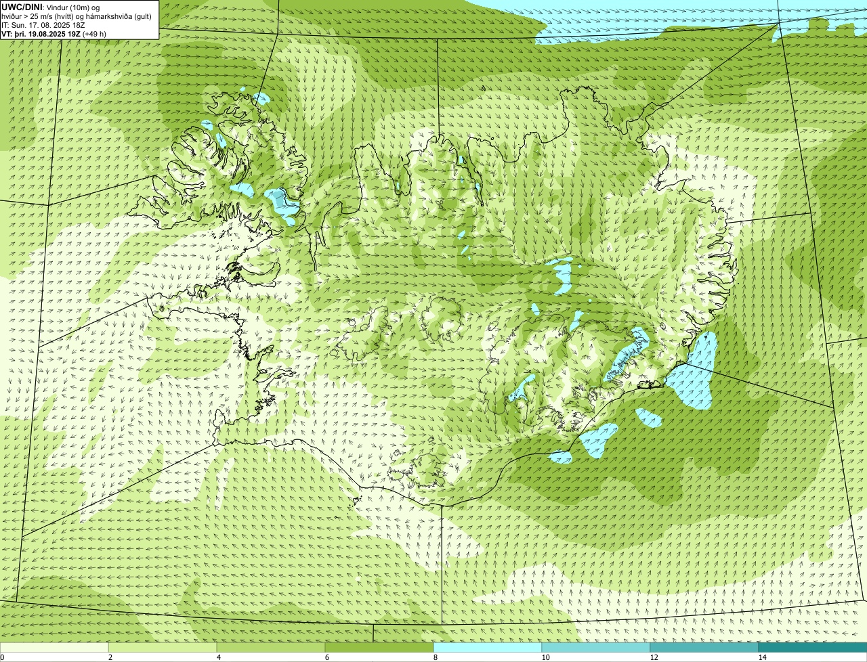Viewport: 867px width, 662px height.
Task: Click the 10–12 turquoise legend swatch
Action: 596,647
